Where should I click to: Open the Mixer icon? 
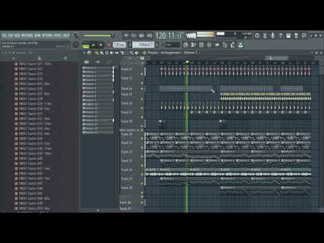tap(209, 45)
